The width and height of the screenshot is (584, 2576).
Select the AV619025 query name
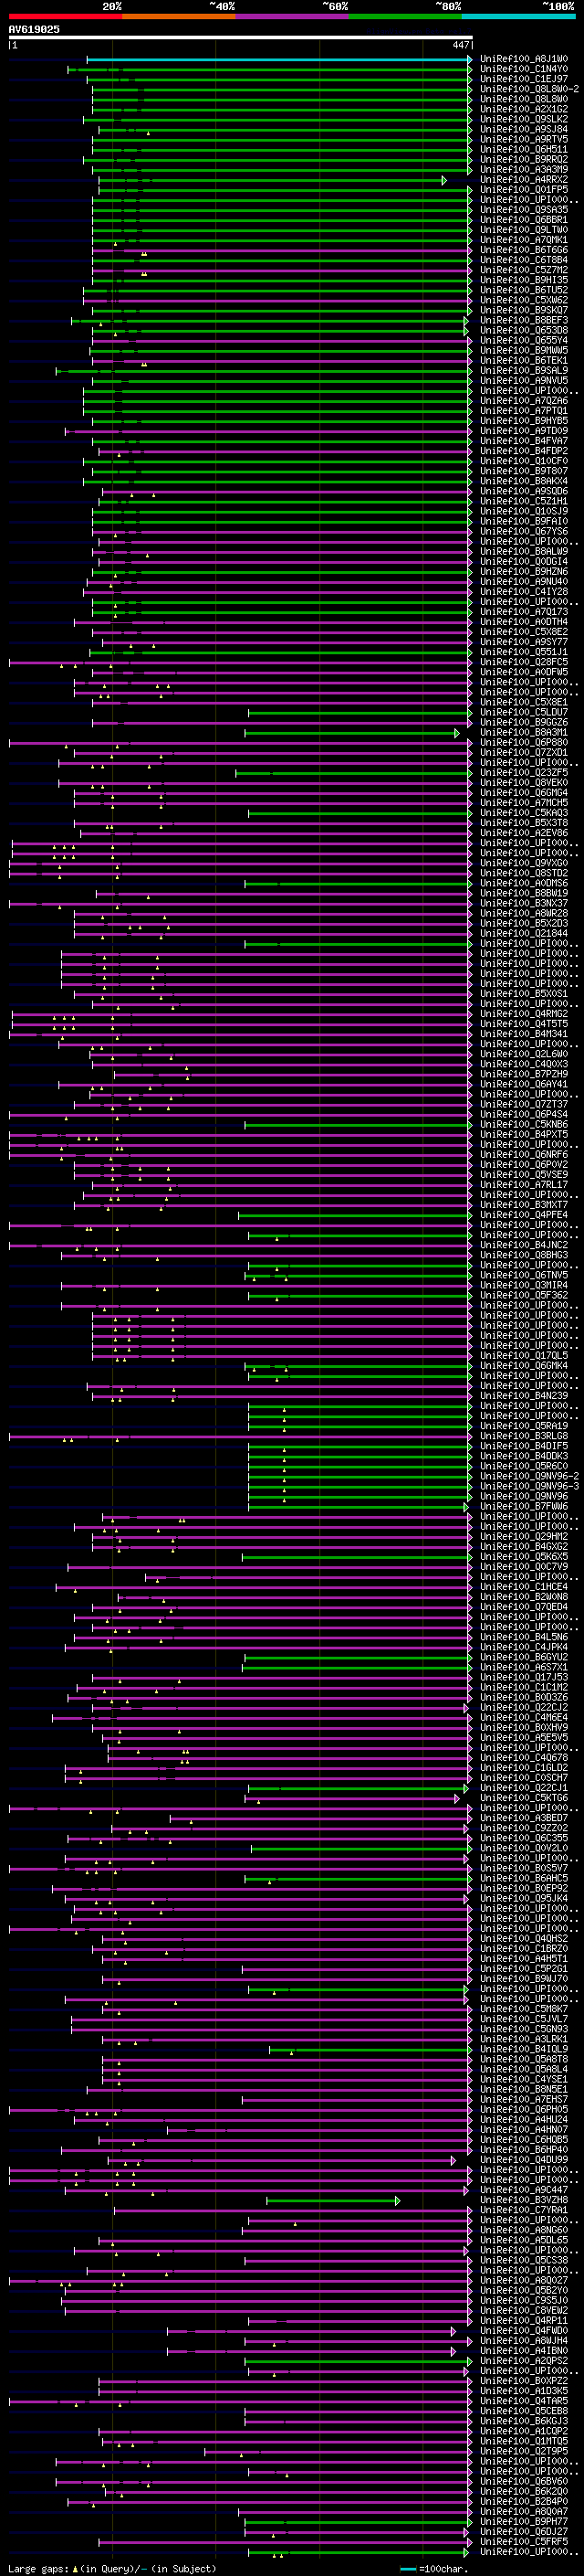(x=34, y=29)
